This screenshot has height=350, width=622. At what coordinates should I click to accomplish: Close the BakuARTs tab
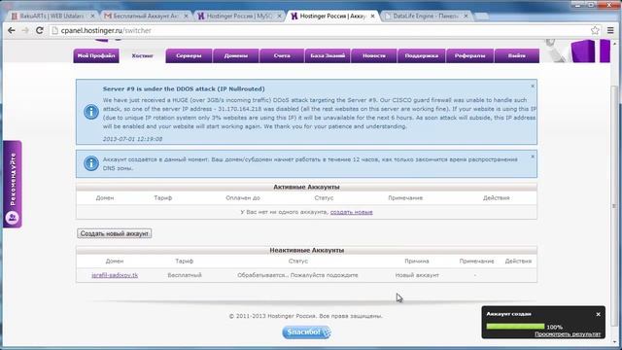point(92,17)
